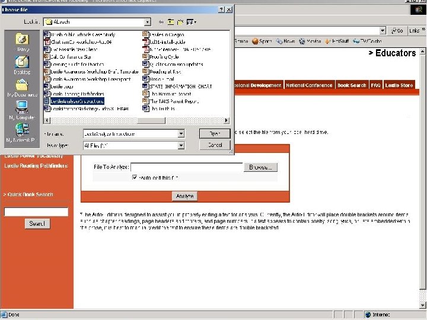
Task: Select the Lexiles in Oregon file icon
Action: [x=146, y=34]
